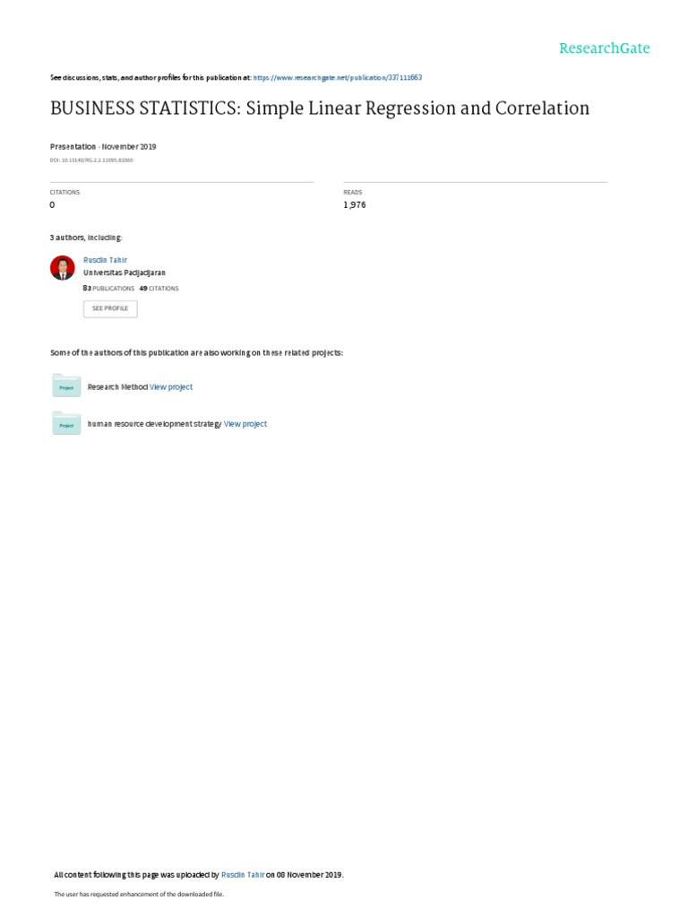The width and height of the screenshot is (688, 918).
Task: Open View project link for Research Method
Action: (171, 387)
